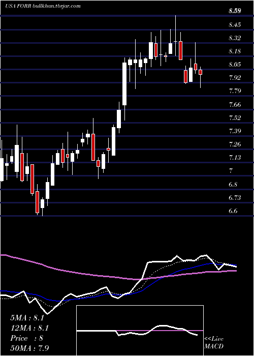Click the 8.45 price axis label
The image size is (254, 356).
coord(235,24)
